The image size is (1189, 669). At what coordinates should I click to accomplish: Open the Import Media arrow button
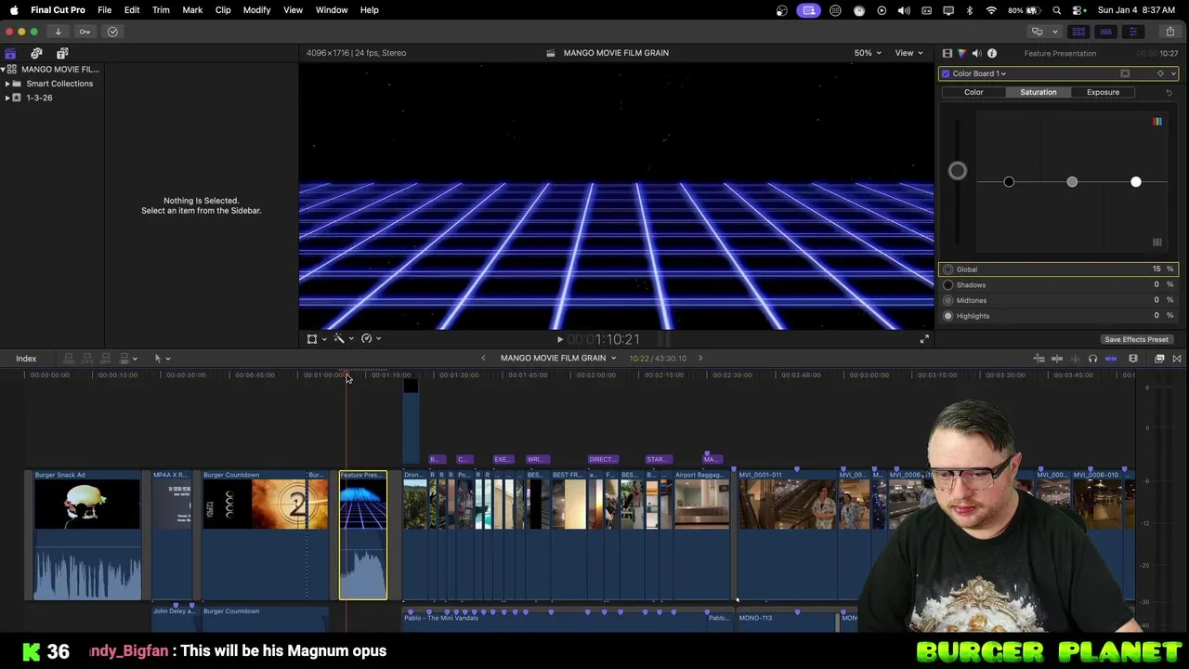pyautogui.click(x=58, y=32)
